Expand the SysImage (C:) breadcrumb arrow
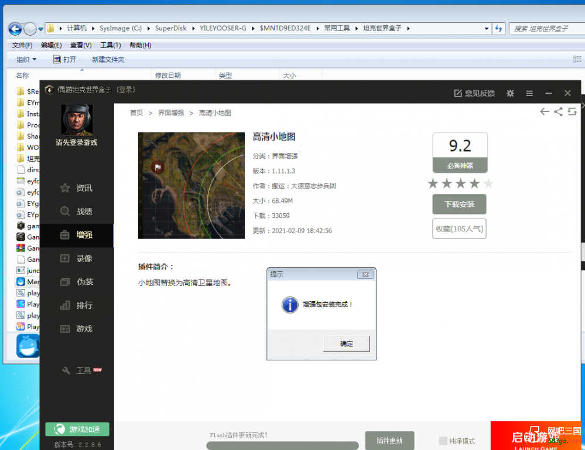Screen dimensions: 585x450 tap(149, 28)
